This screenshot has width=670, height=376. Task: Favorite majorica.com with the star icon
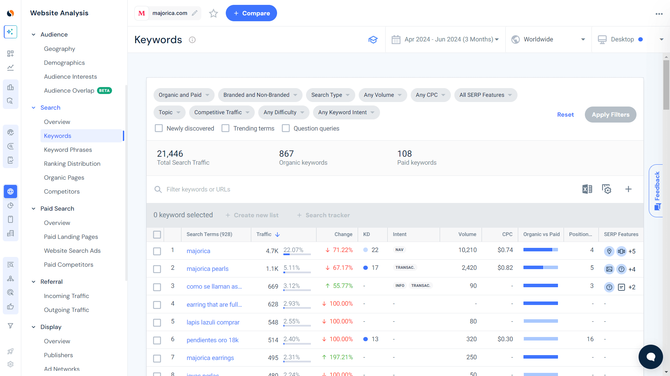(214, 13)
